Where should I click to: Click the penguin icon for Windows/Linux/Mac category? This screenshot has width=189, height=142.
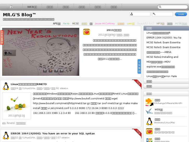pos(149,121)
